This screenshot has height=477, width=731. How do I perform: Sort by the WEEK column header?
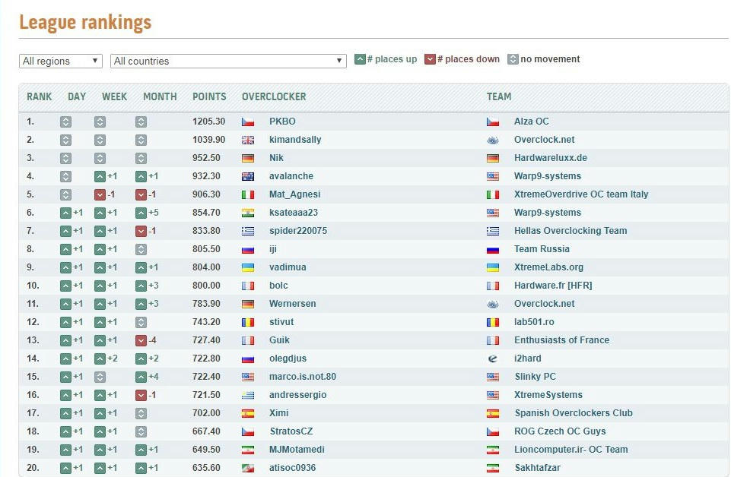click(x=115, y=96)
